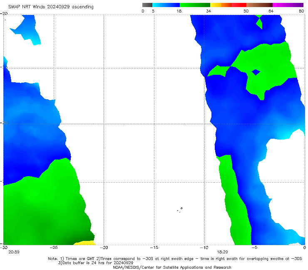Click the '50' label under the color bar
Screen dimensions: 308x270
point(246,11)
